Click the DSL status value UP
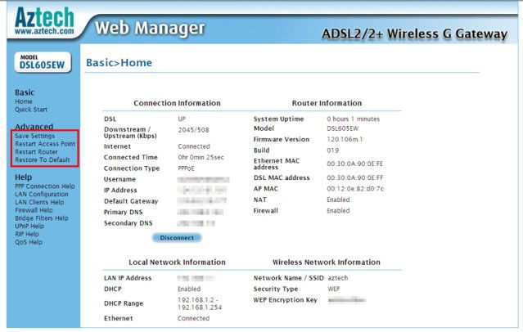Screen dimensions: 523x332 182,119
